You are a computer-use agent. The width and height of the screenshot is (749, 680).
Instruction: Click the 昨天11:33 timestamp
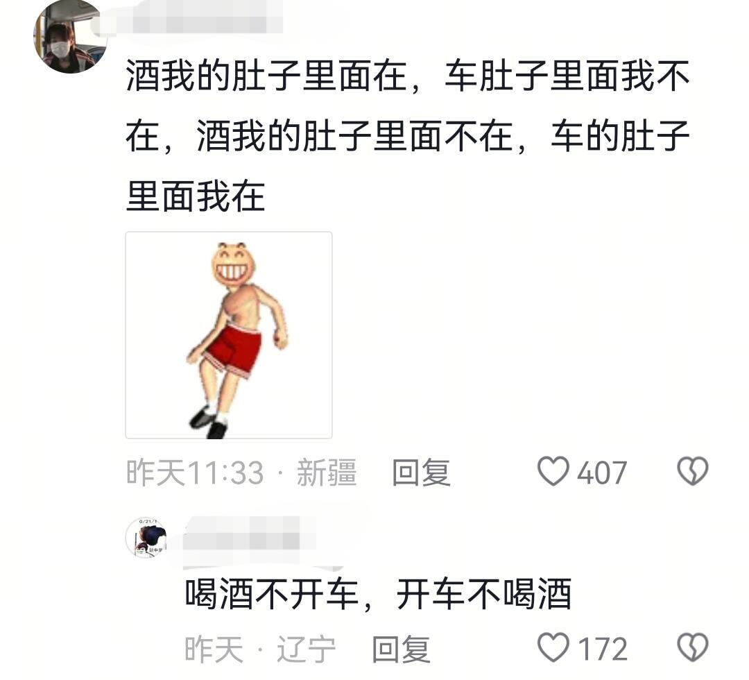point(195,473)
